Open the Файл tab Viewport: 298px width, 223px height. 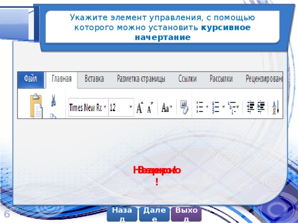click(x=31, y=79)
